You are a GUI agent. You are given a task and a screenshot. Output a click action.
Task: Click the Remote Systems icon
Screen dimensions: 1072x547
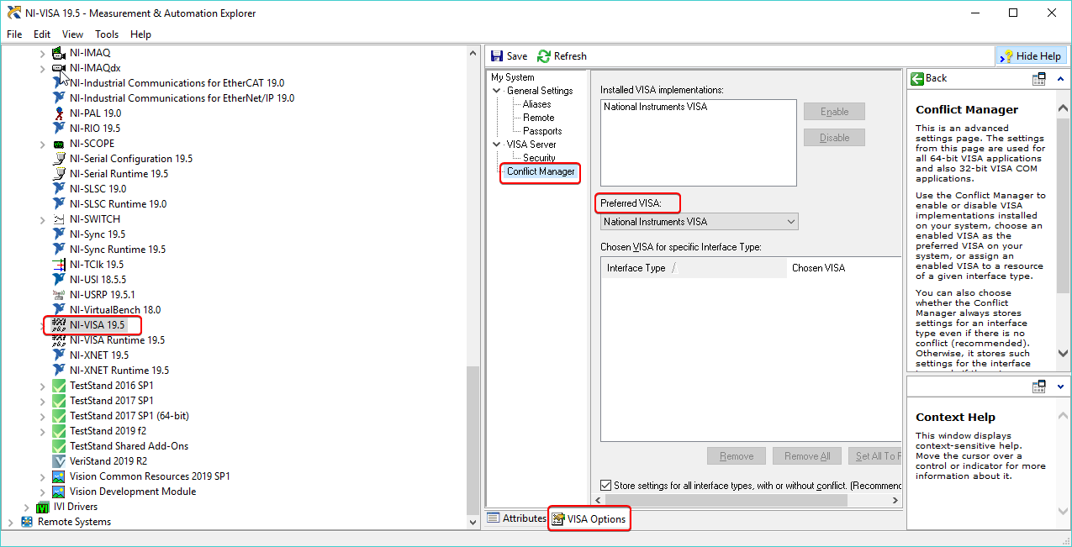tap(28, 522)
